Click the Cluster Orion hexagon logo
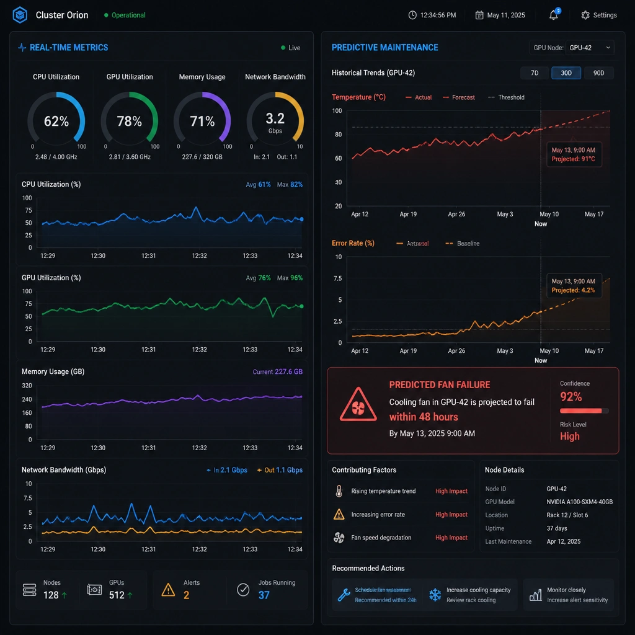 click(x=20, y=15)
